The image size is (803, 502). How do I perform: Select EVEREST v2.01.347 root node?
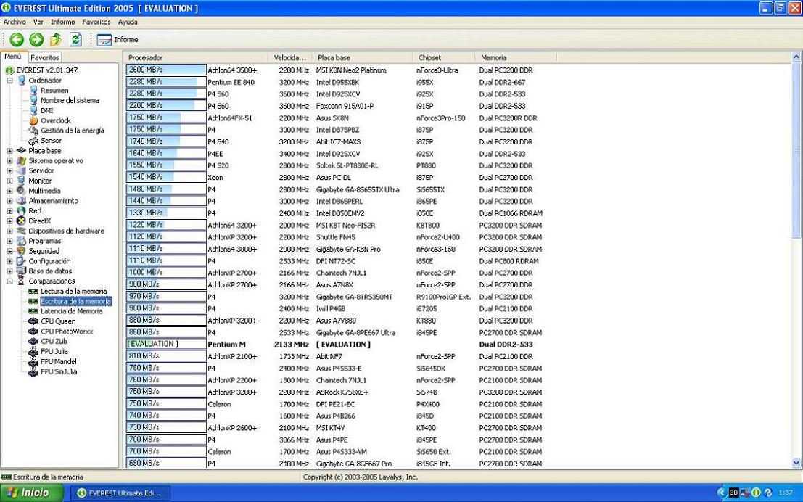47,70
